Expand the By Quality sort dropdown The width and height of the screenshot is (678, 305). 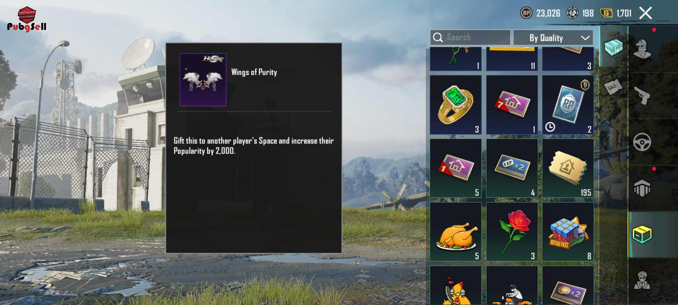[553, 38]
